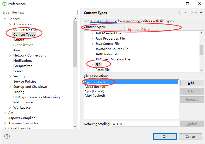
Task: Click the Add... button
Action: tap(192, 83)
